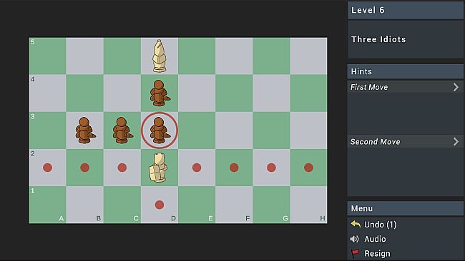Toggle the Audio speaker icon
Viewport: 465px width, 261px height.
tap(354, 239)
